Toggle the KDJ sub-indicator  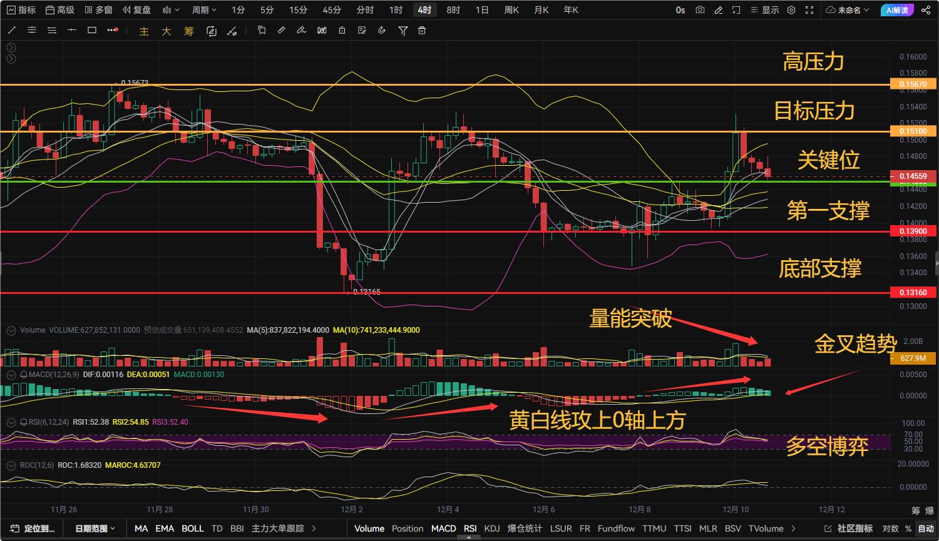point(492,528)
